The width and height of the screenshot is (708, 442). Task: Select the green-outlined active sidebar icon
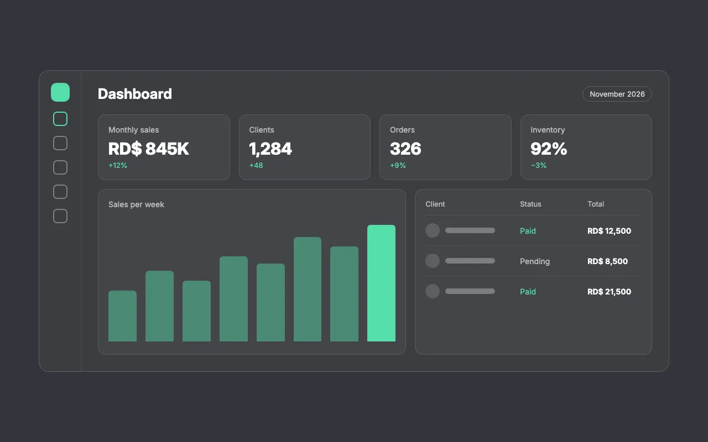60,119
